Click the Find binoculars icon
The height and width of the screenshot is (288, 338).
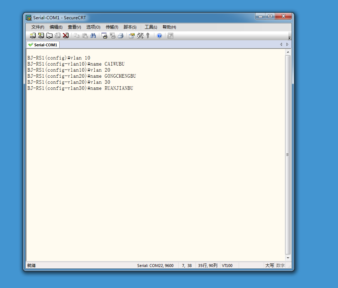(x=93, y=36)
